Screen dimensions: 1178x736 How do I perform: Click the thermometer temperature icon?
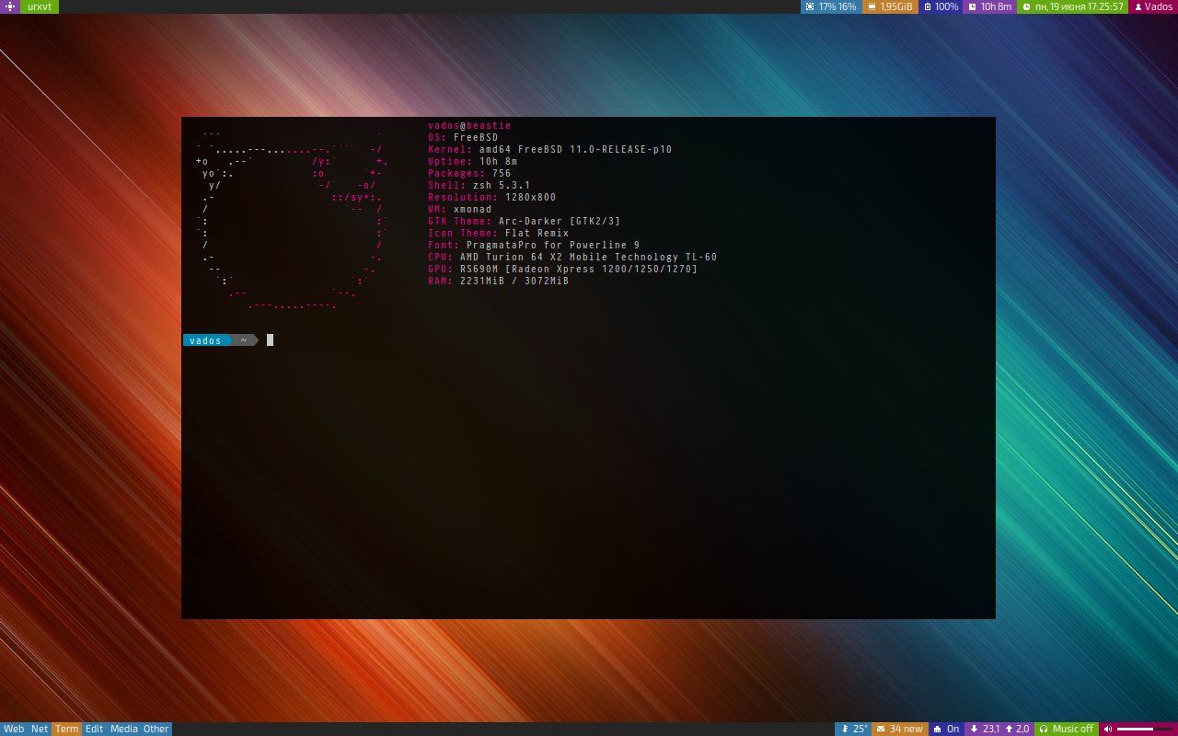tap(845, 729)
